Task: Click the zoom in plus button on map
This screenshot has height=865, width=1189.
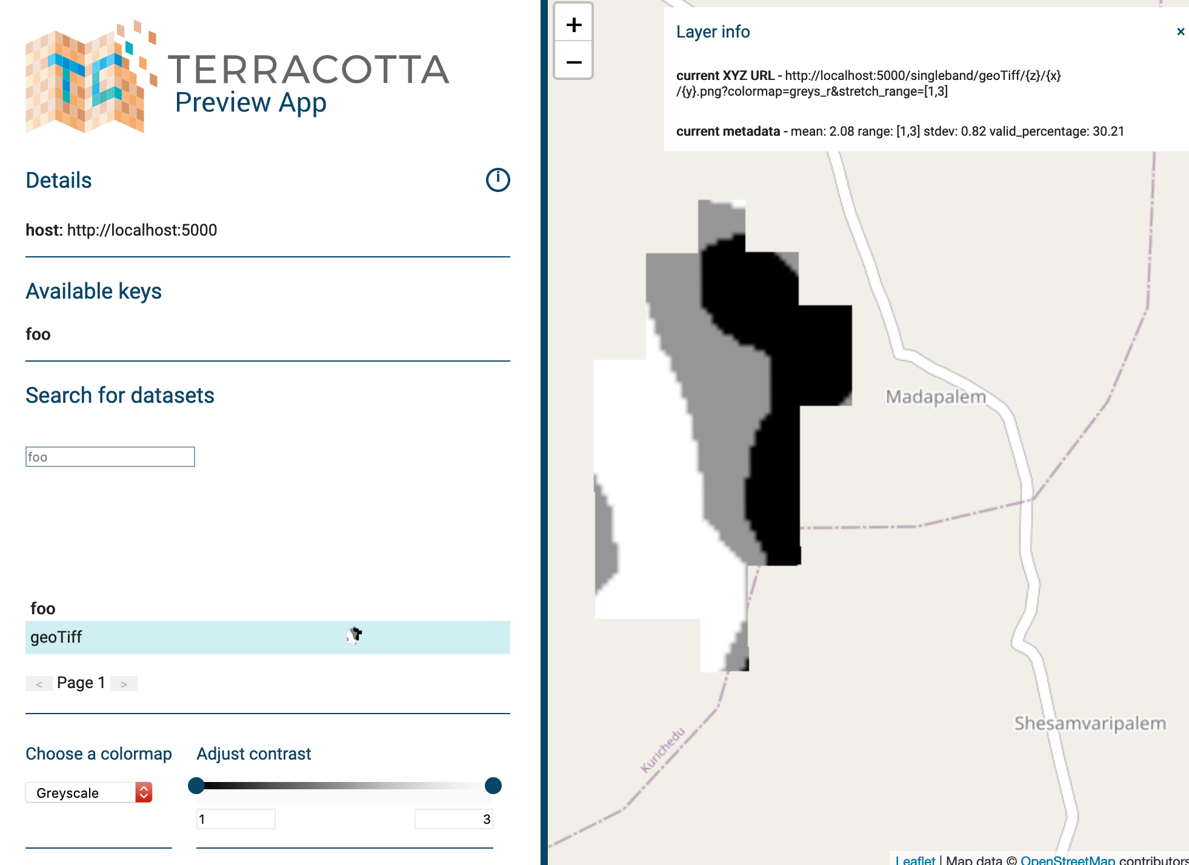Action: click(572, 24)
